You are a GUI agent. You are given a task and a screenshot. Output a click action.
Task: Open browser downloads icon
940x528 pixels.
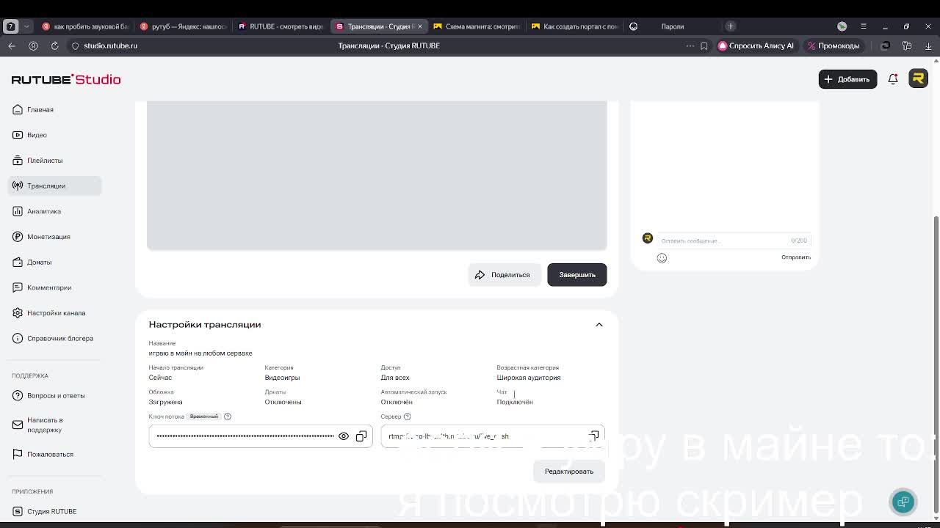click(928, 45)
